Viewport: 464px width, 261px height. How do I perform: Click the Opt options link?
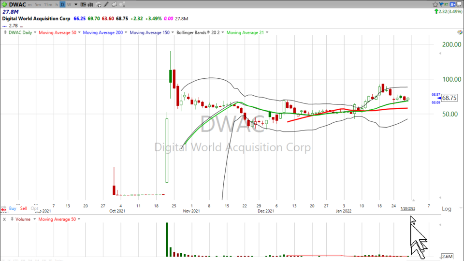(x=34, y=208)
